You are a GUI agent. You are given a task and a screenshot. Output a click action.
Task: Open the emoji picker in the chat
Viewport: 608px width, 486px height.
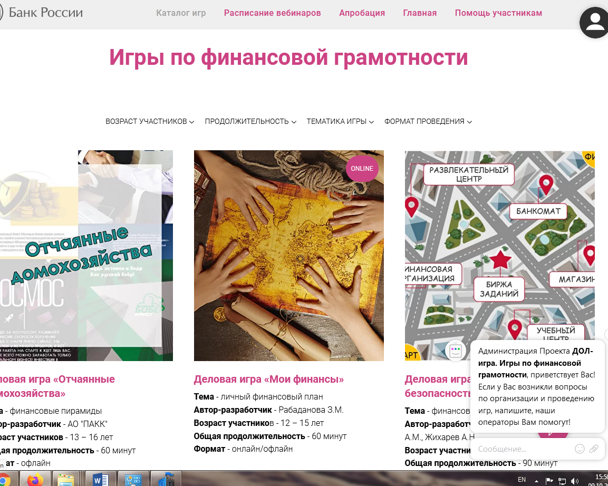point(580,449)
